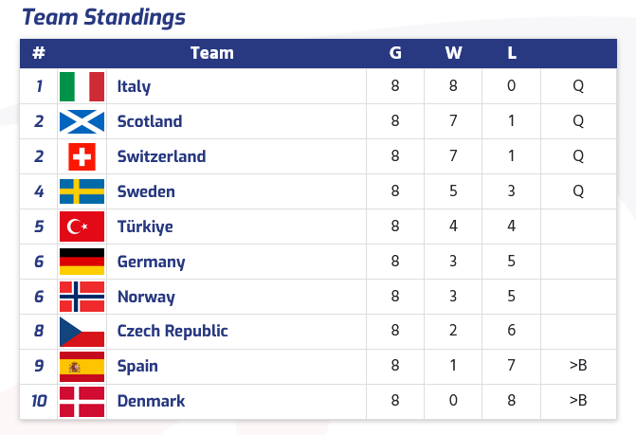Open the Czech Republic team link
Screen dimensions: 636x435
coord(173,332)
